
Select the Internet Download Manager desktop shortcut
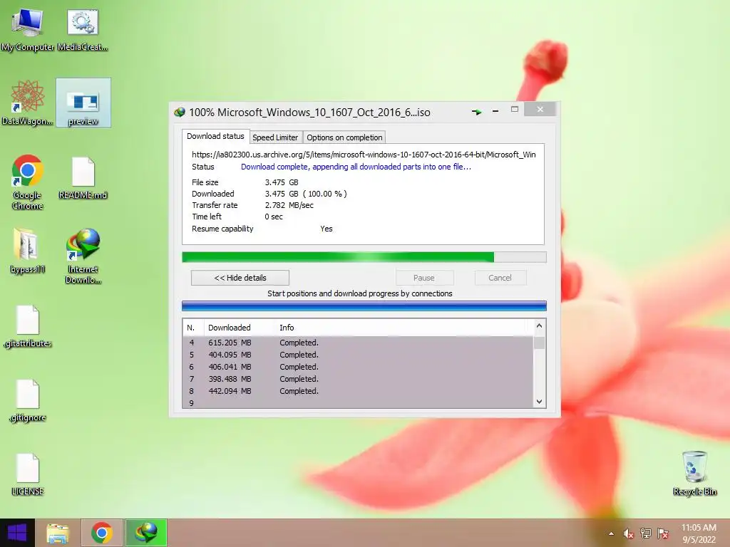coord(83,256)
